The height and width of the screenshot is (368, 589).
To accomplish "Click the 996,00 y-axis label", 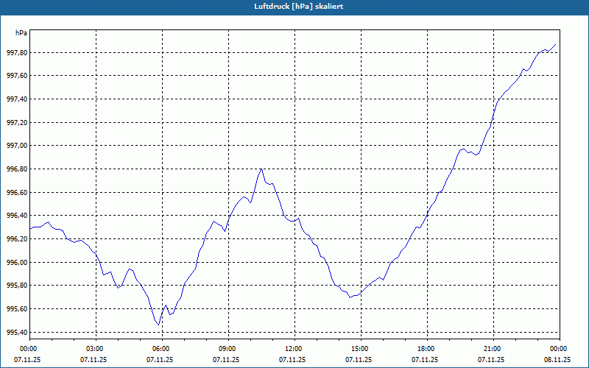I will coord(17,262).
